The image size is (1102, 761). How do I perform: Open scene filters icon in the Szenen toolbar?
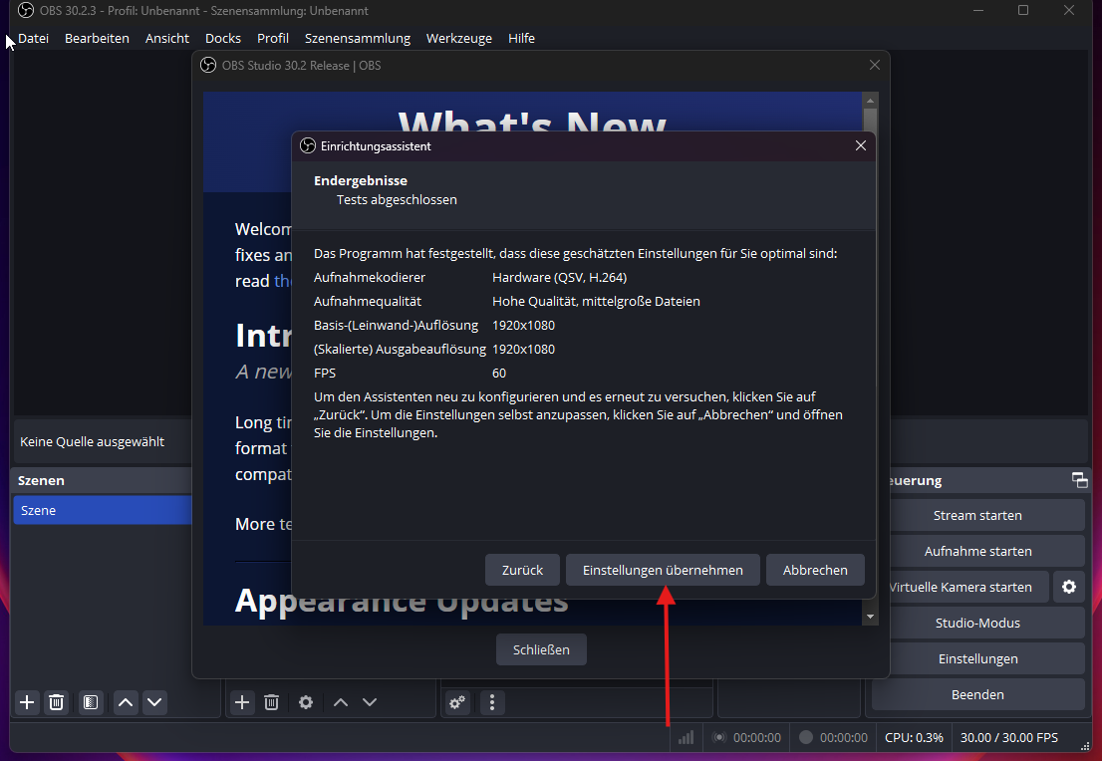(91, 702)
